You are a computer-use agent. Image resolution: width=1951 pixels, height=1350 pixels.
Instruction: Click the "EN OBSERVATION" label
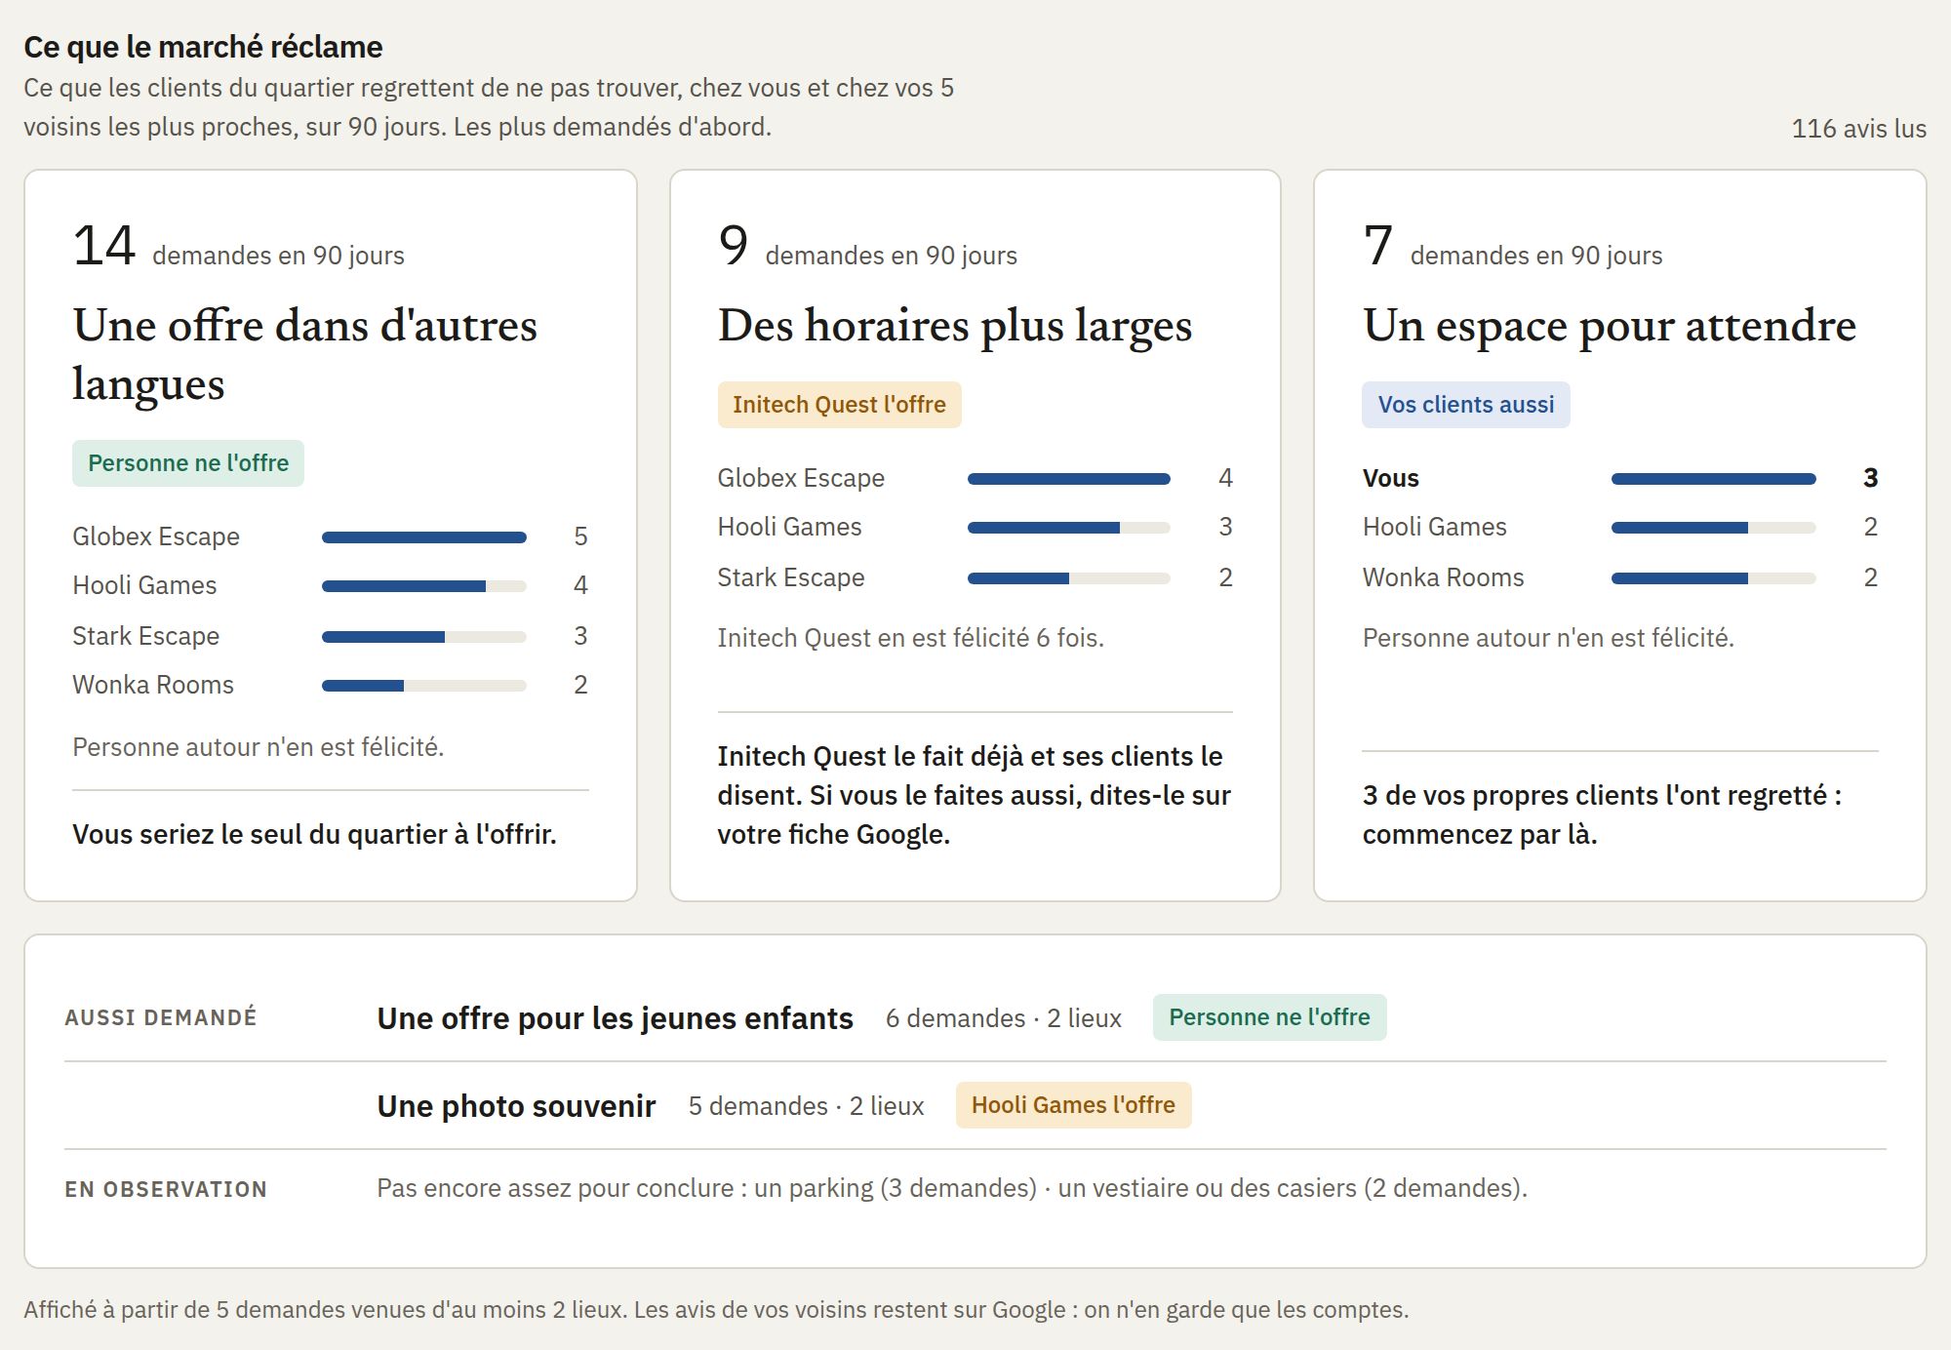click(x=166, y=1189)
